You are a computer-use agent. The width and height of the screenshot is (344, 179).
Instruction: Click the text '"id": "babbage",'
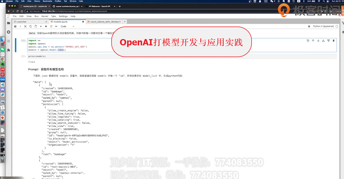tap(53, 92)
